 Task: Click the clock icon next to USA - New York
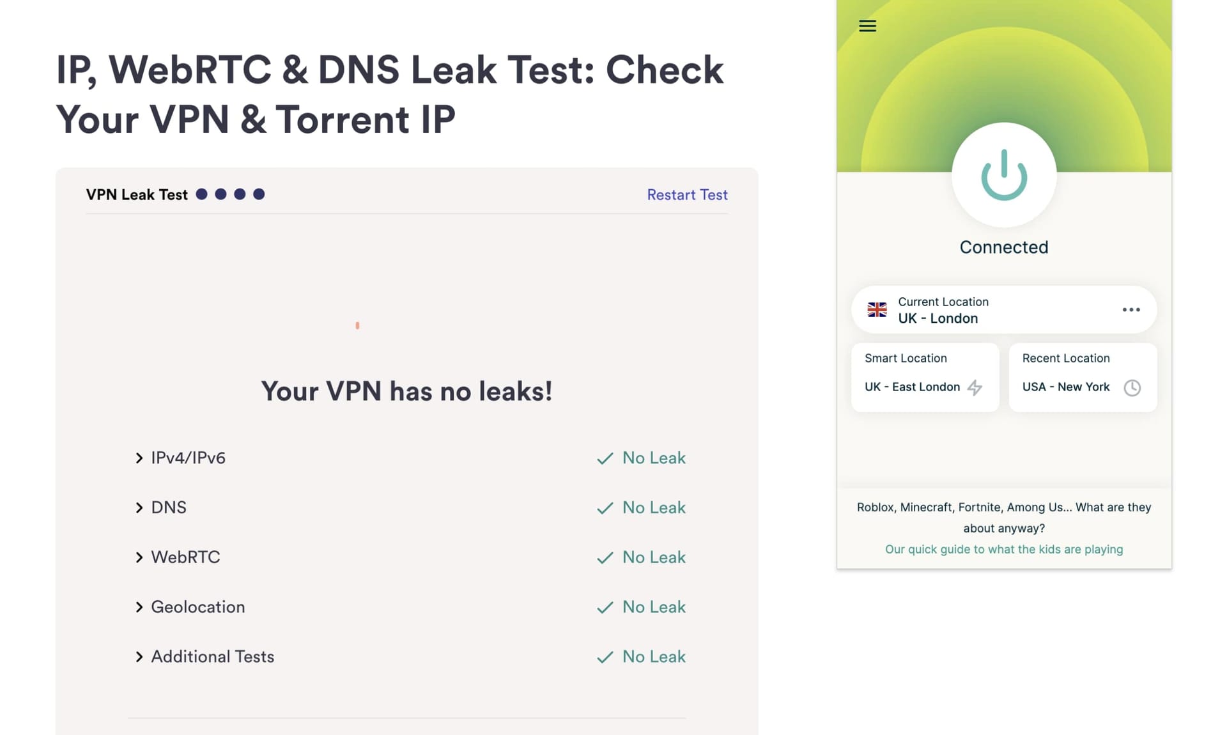1134,387
